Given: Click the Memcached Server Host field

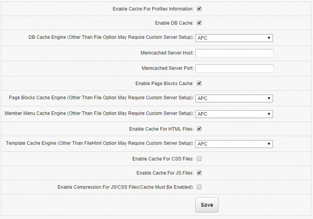Looking at the screenshot, I should [x=234, y=53].
